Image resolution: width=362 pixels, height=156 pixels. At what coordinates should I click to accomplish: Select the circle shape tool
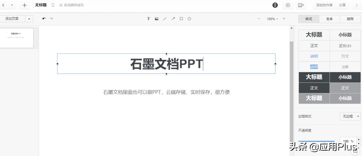[189, 19]
